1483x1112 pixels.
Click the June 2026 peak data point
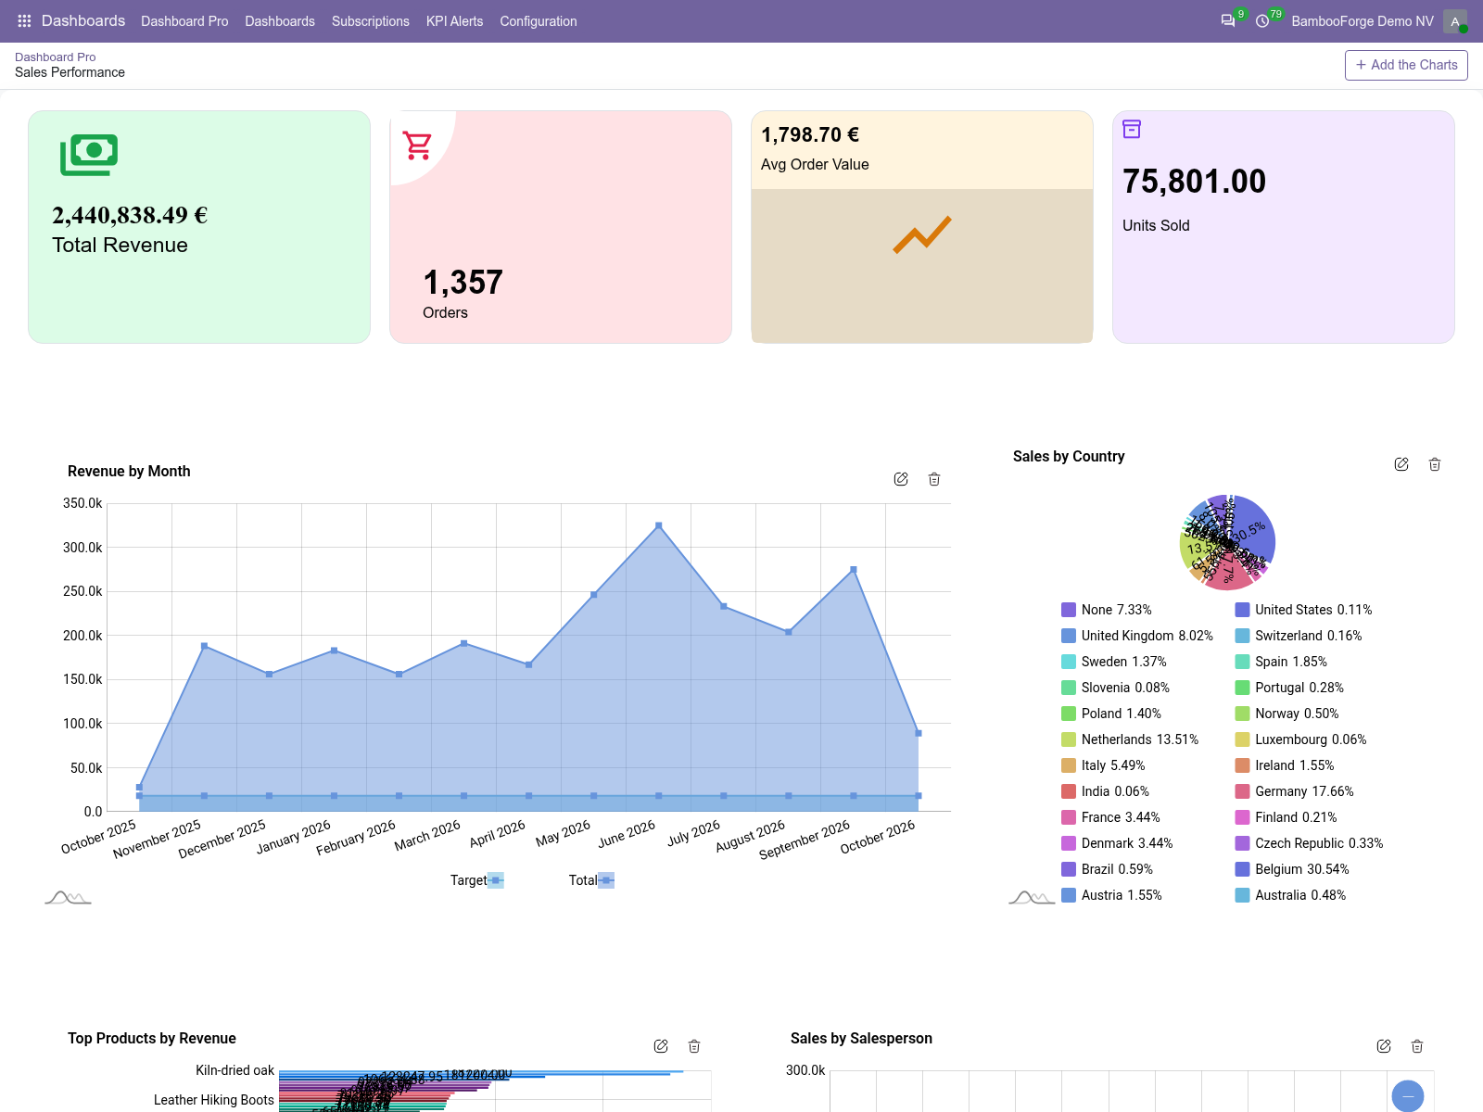click(x=659, y=525)
